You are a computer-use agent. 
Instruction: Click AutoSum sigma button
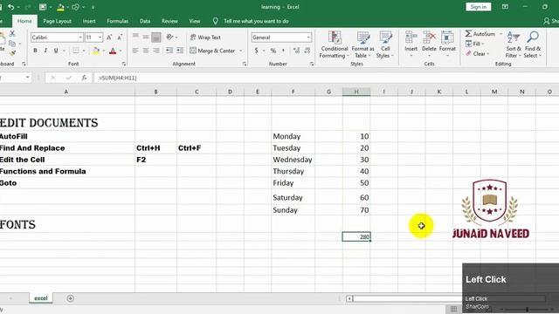tap(480, 33)
